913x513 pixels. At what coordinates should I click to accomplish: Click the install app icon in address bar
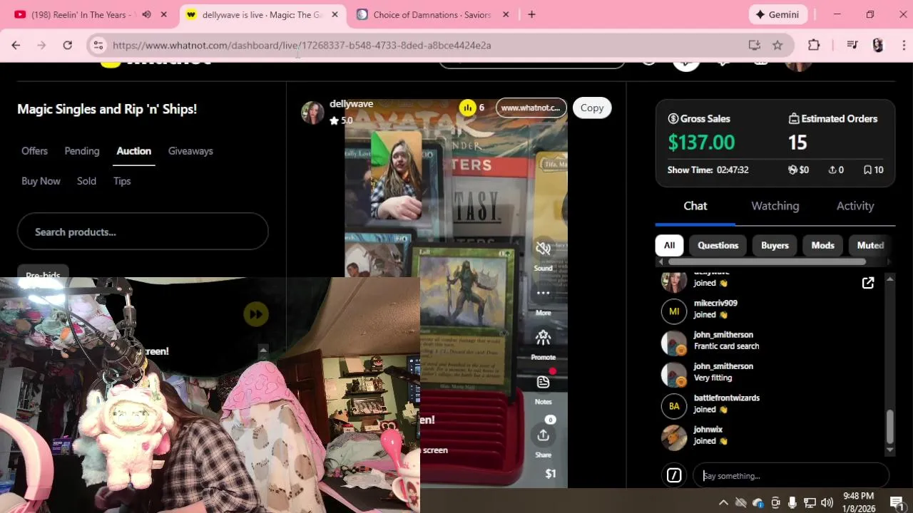(754, 45)
